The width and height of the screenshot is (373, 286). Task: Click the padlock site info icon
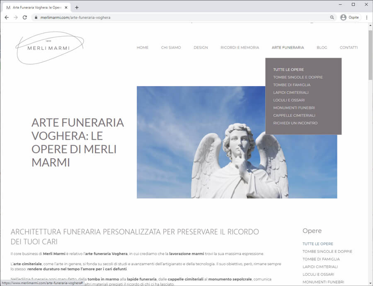[x=36, y=17]
